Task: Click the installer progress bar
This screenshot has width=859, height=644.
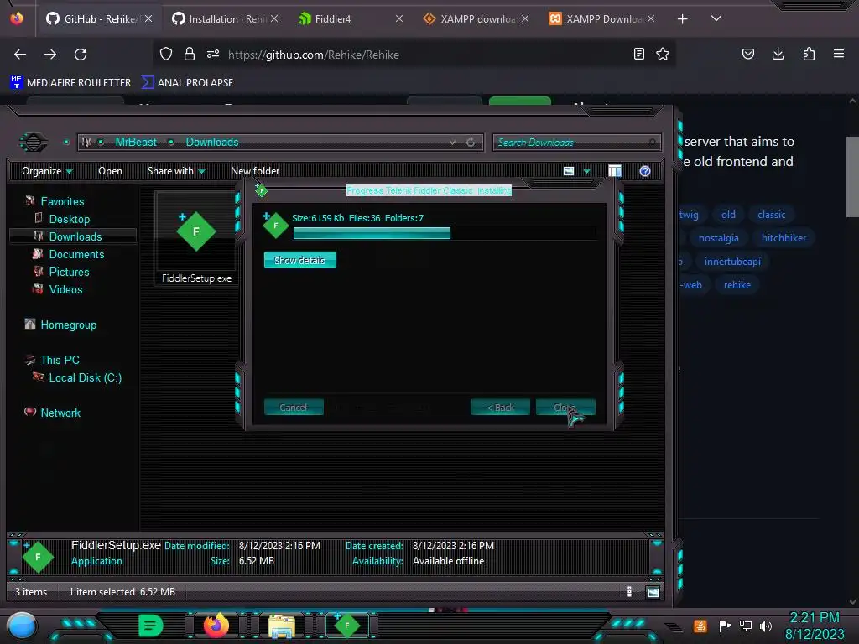Action: (445, 233)
